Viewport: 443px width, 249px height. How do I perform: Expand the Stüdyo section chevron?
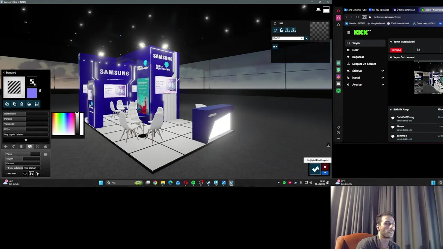coord(382,71)
